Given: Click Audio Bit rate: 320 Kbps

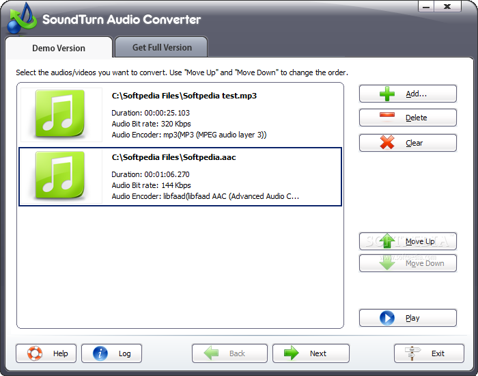Looking at the screenshot, I should pyautogui.click(x=151, y=124).
